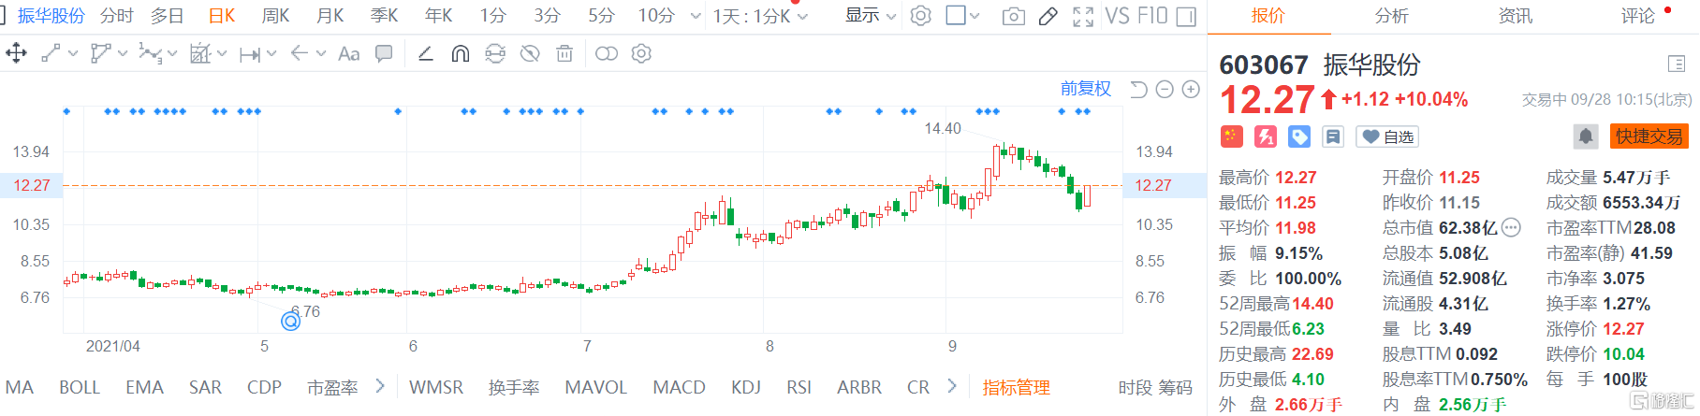Select the wave pattern drawing tool

tap(150, 53)
